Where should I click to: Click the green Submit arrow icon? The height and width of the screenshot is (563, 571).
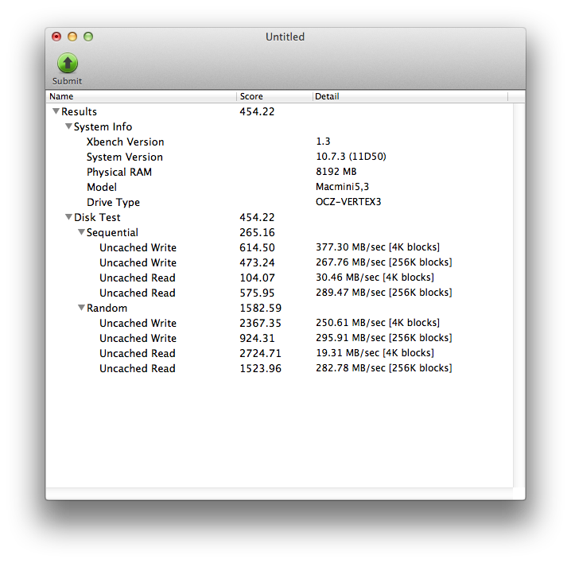point(68,63)
